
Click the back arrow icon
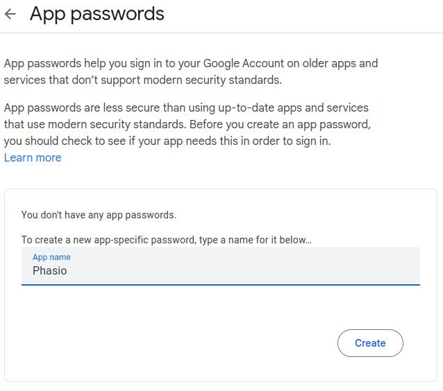pos(10,14)
